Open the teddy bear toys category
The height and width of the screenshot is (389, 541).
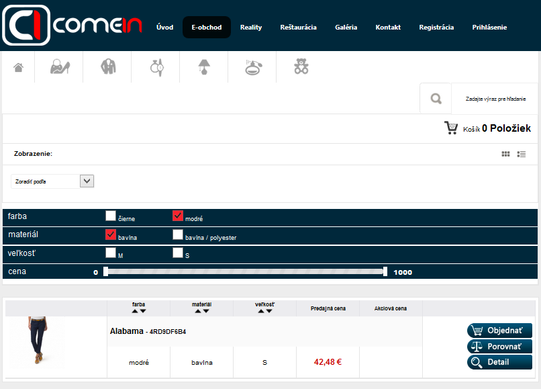point(301,67)
